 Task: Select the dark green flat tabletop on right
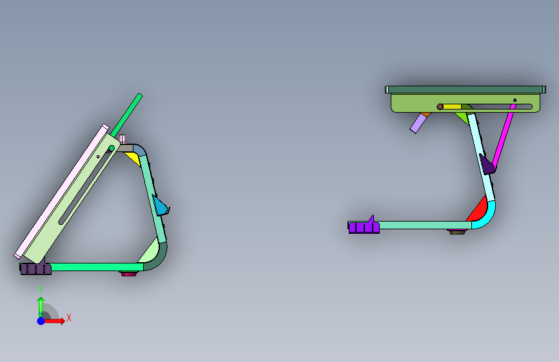466,90
